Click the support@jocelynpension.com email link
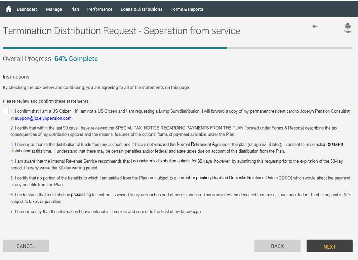The width and height of the screenshot is (358, 260). pyautogui.click(x=43, y=118)
